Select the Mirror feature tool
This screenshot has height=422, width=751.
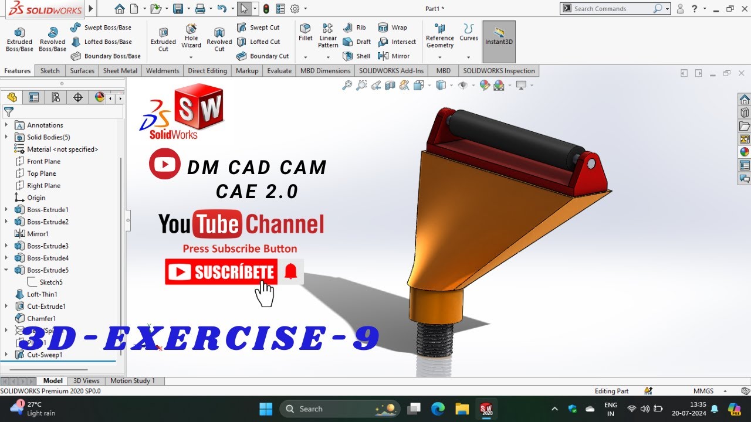click(394, 56)
